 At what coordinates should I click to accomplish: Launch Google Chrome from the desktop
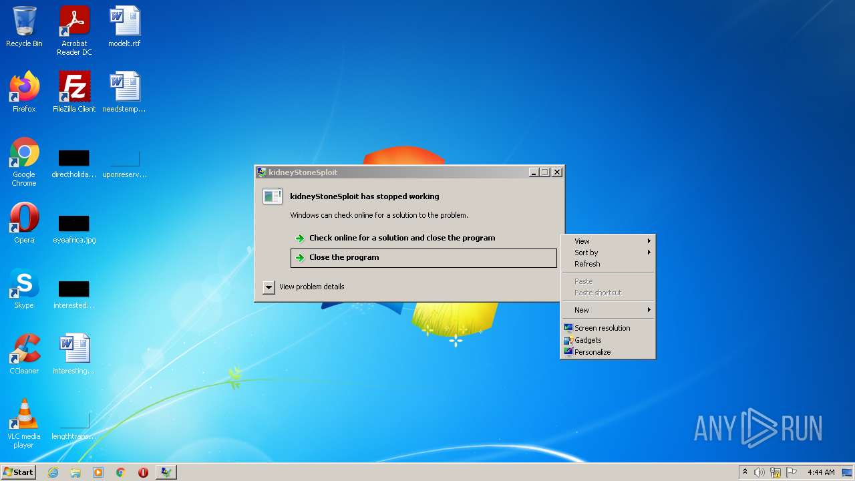point(24,162)
